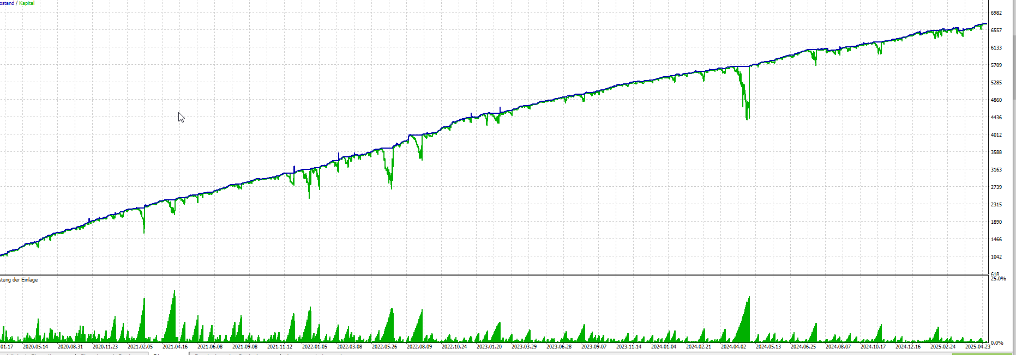Click the 4860 value on the vertical axis
This screenshot has height=355, width=1016.
(996, 100)
